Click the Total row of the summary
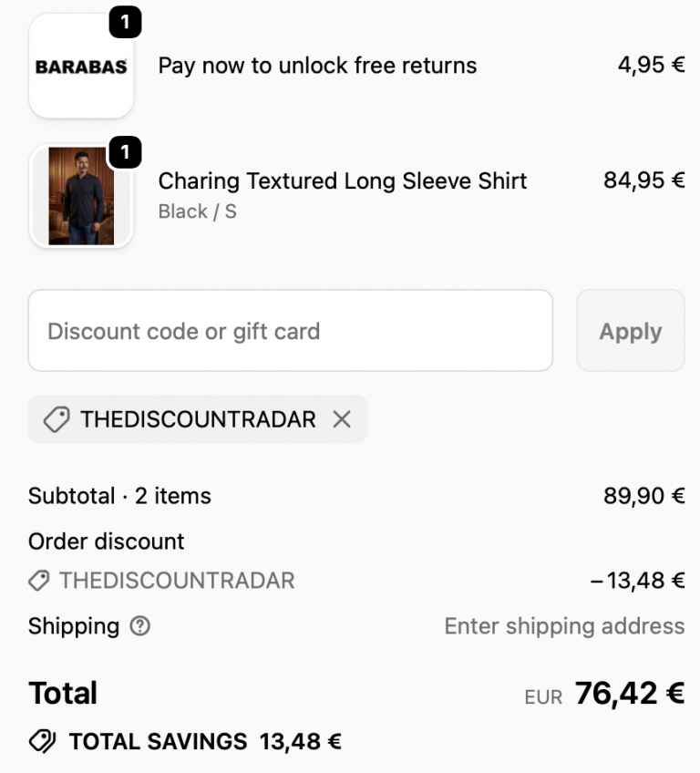Screen dimensions: 700x773 [x=63, y=693]
